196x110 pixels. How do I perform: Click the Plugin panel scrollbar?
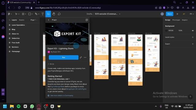(x=89, y=37)
